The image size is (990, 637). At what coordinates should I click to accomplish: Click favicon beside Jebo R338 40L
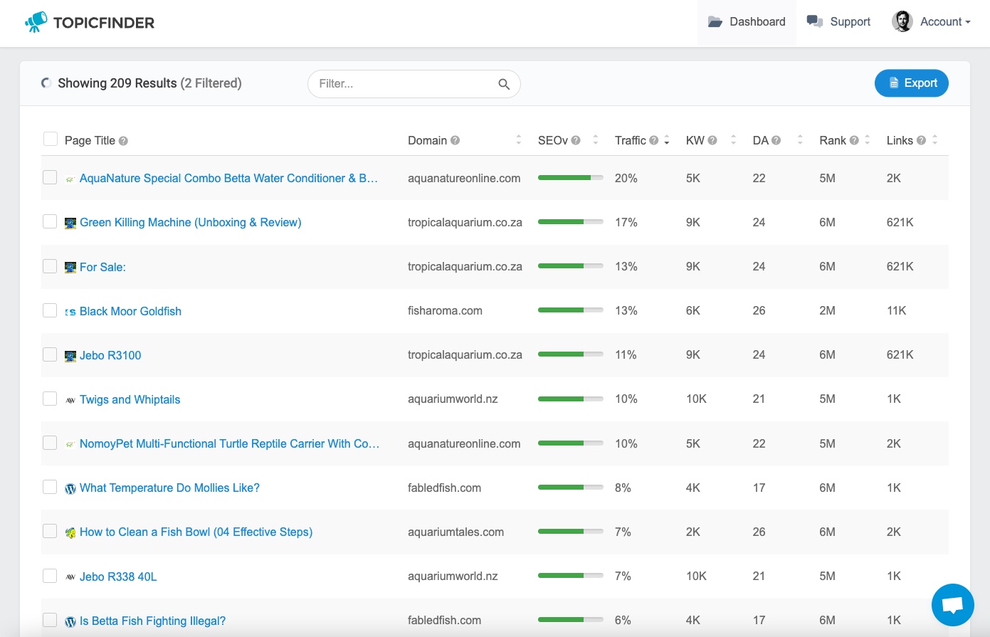70,577
